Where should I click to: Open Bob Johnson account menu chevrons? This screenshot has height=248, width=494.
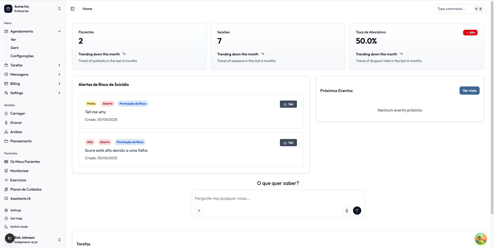(x=59, y=240)
